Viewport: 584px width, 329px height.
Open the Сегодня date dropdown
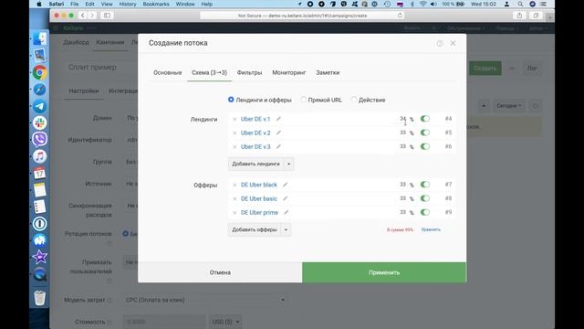click(509, 106)
